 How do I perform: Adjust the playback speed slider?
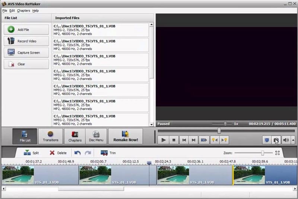(x=225, y=124)
